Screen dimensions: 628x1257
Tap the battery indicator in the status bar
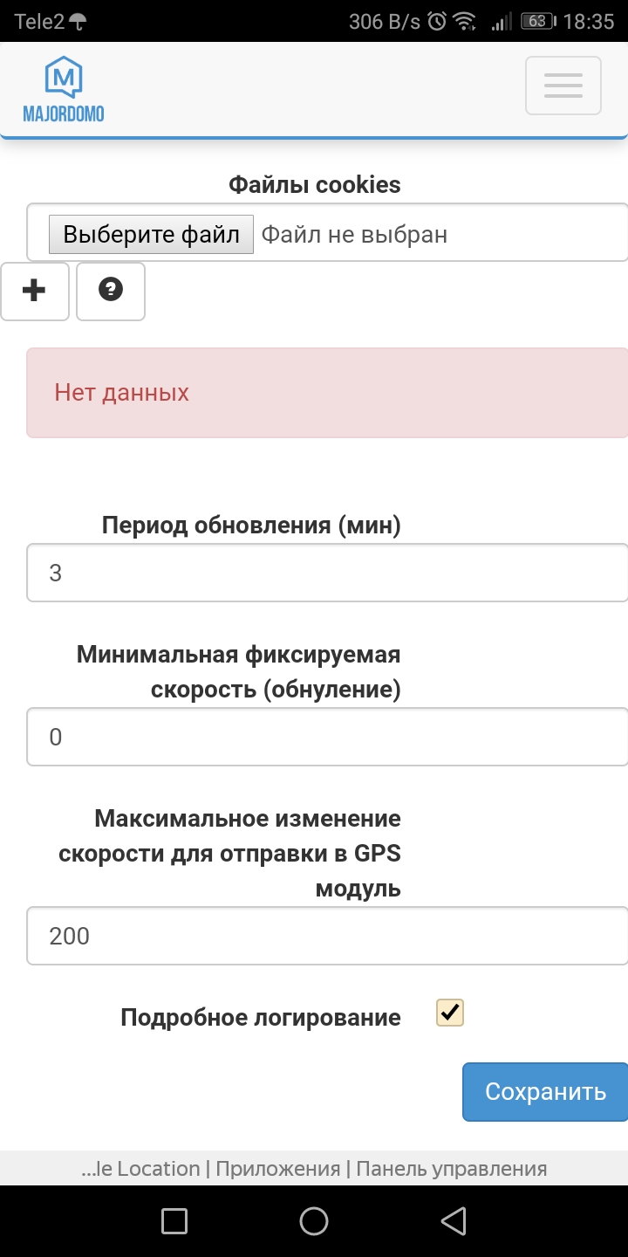point(536,19)
